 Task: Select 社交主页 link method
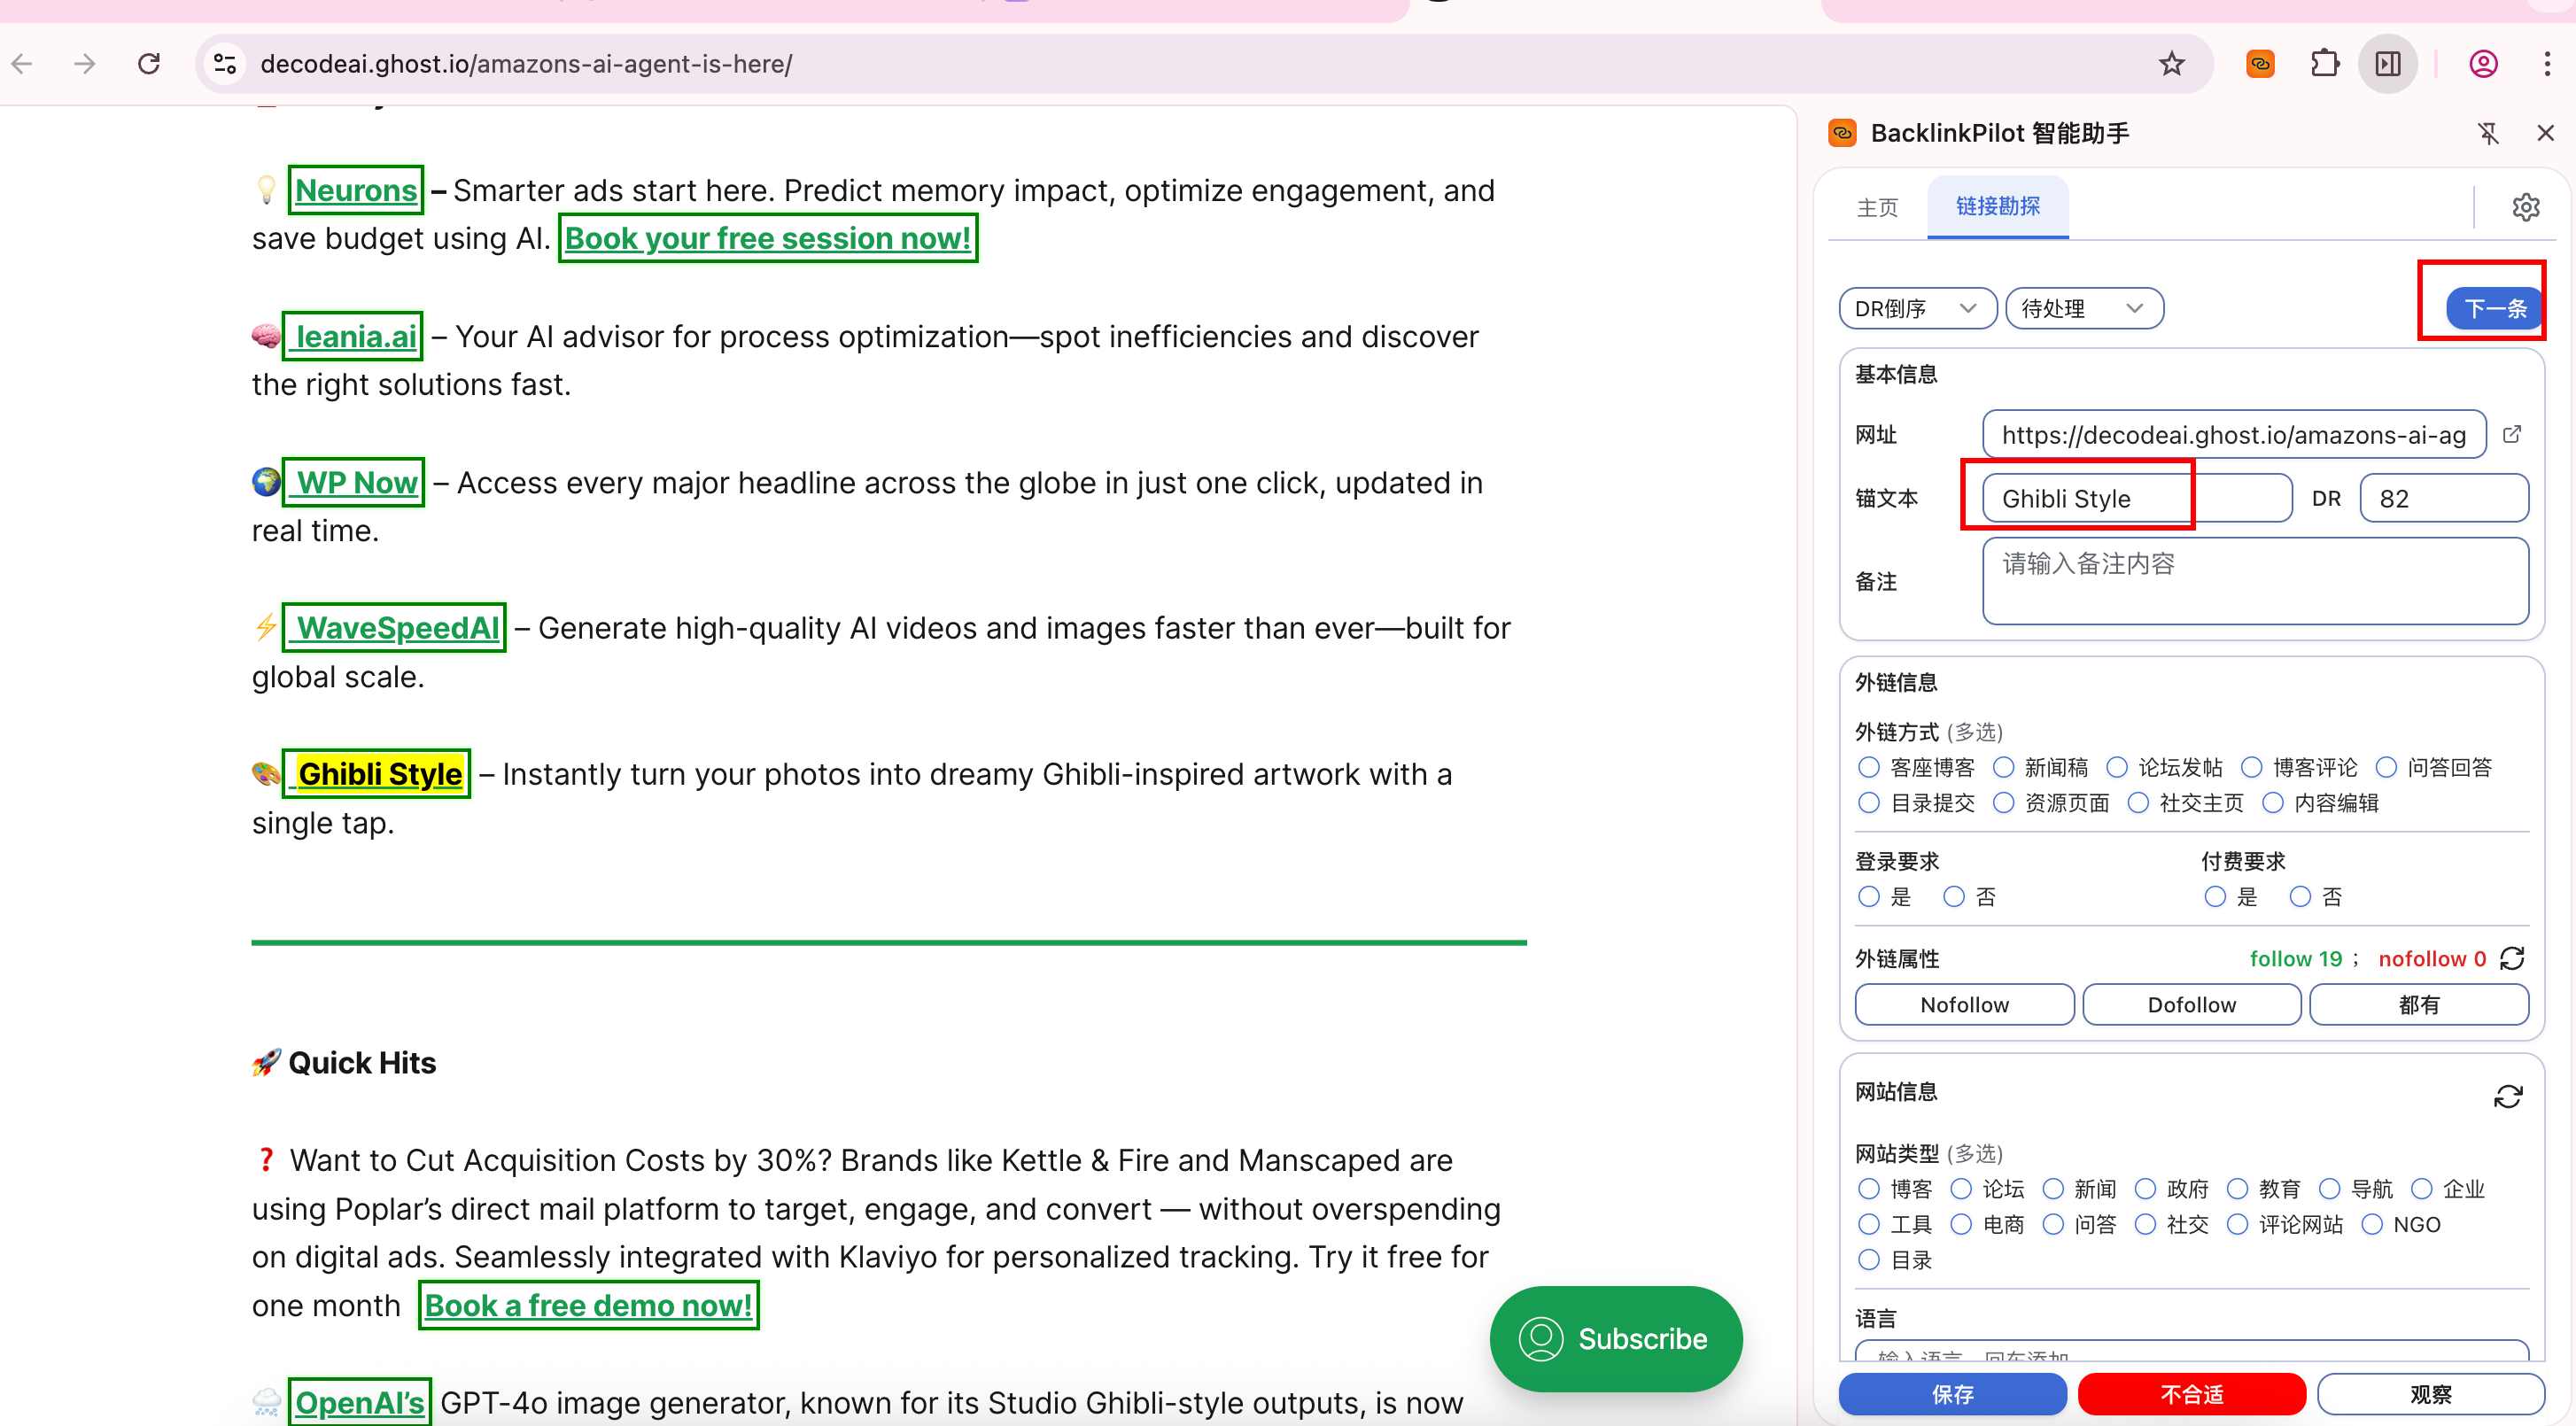pyautogui.click(x=2138, y=803)
